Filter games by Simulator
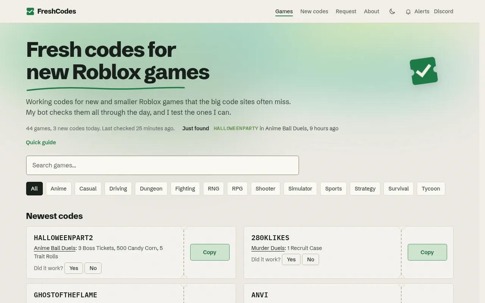 pos(300,189)
